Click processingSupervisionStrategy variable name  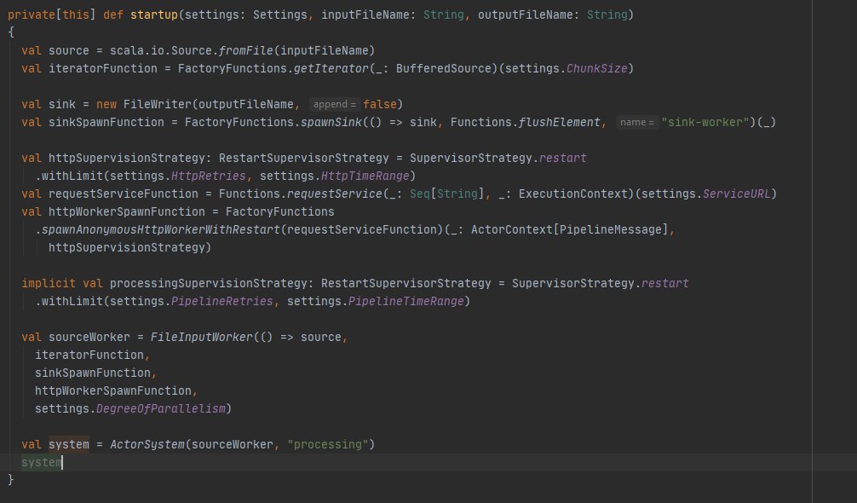pyautogui.click(x=208, y=283)
